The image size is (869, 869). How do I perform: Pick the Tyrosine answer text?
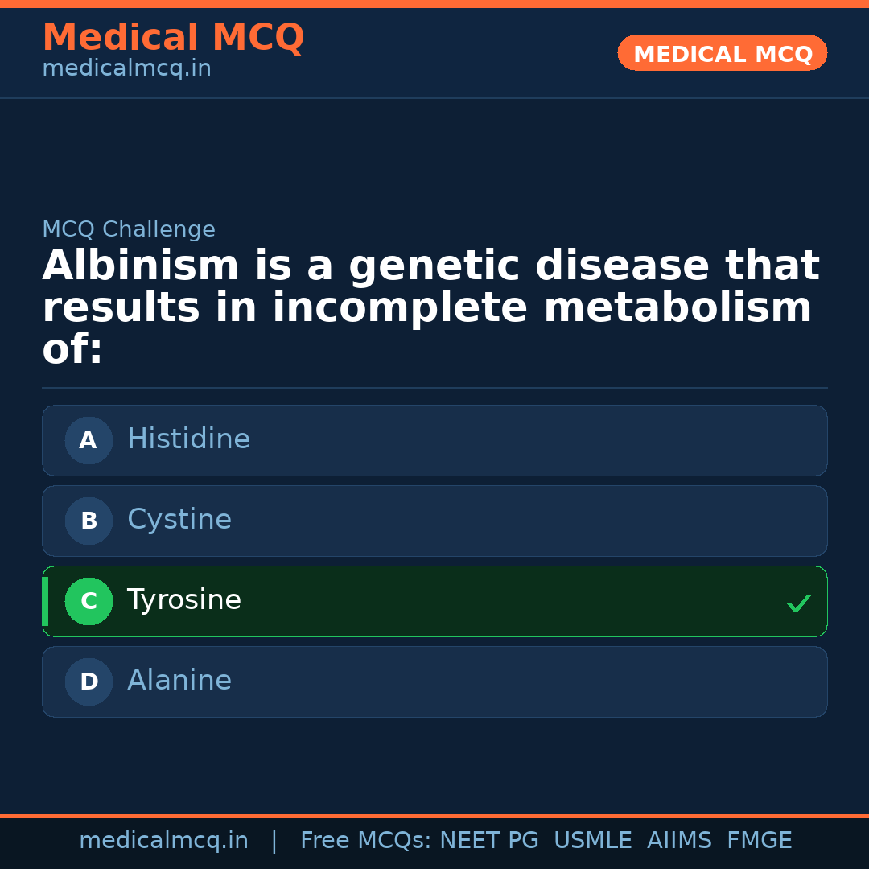click(x=184, y=600)
